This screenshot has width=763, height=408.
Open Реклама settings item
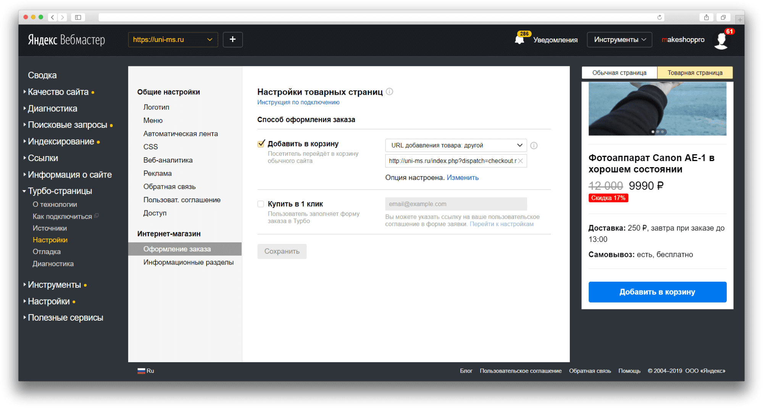(157, 173)
